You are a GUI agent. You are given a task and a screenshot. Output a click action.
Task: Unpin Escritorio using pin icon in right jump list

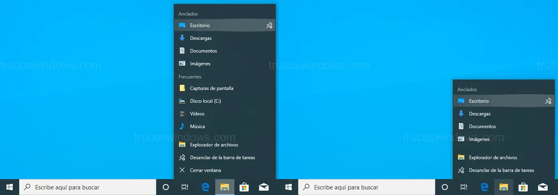pyautogui.click(x=548, y=101)
